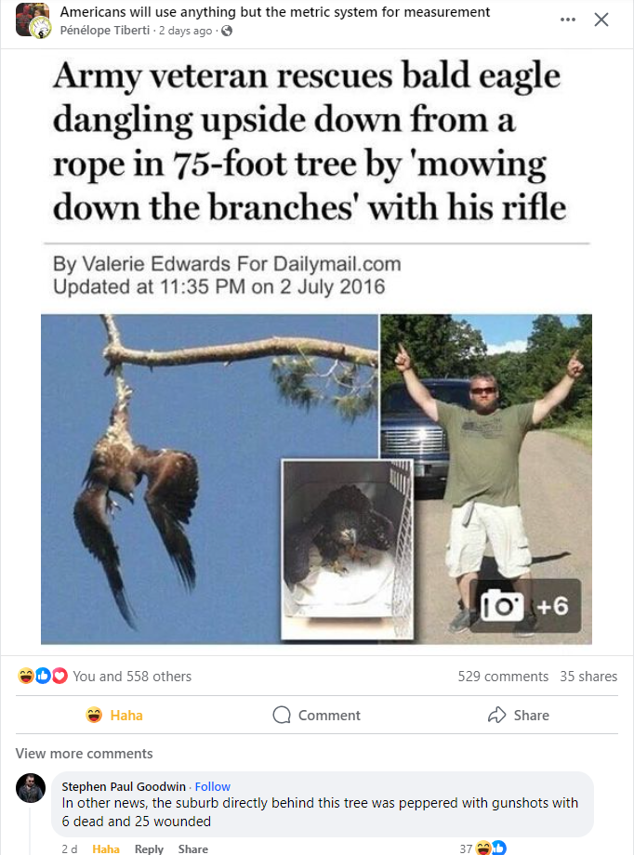Expand View more comments
This screenshot has width=634, height=855.
(x=84, y=754)
